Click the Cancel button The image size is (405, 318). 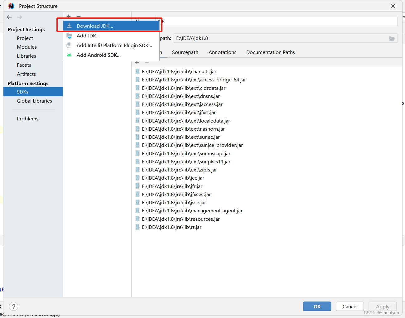click(x=350, y=306)
